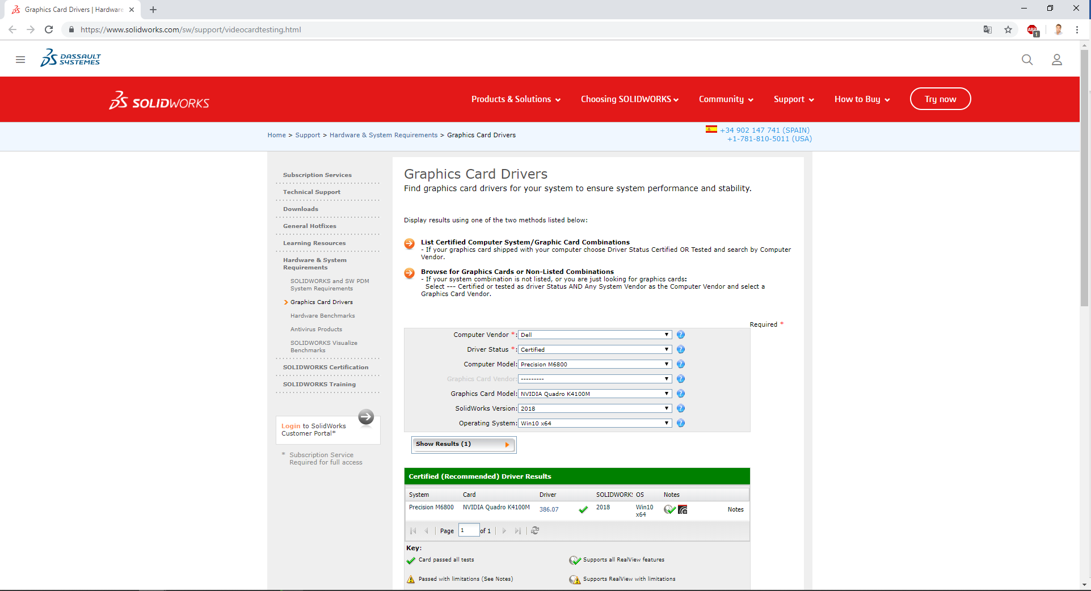1091x591 pixels.
Task: Open Graphics Card Vendor dropdown
Action: [595, 379]
